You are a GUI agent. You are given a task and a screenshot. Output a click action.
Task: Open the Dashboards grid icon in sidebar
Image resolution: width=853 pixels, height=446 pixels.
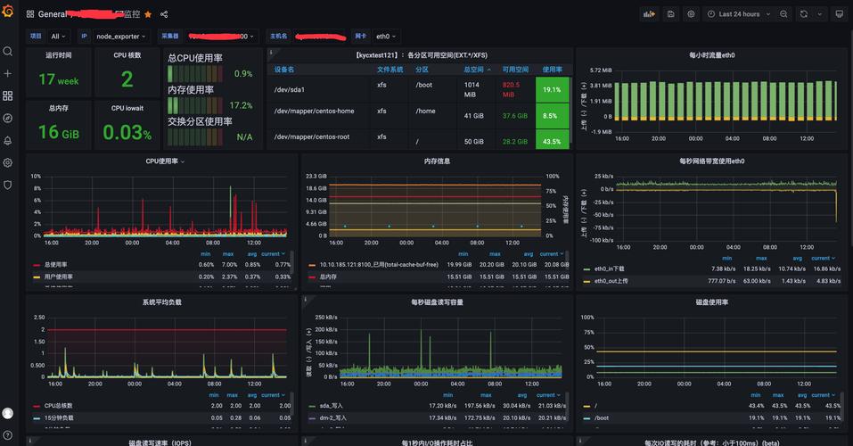click(x=8, y=95)
